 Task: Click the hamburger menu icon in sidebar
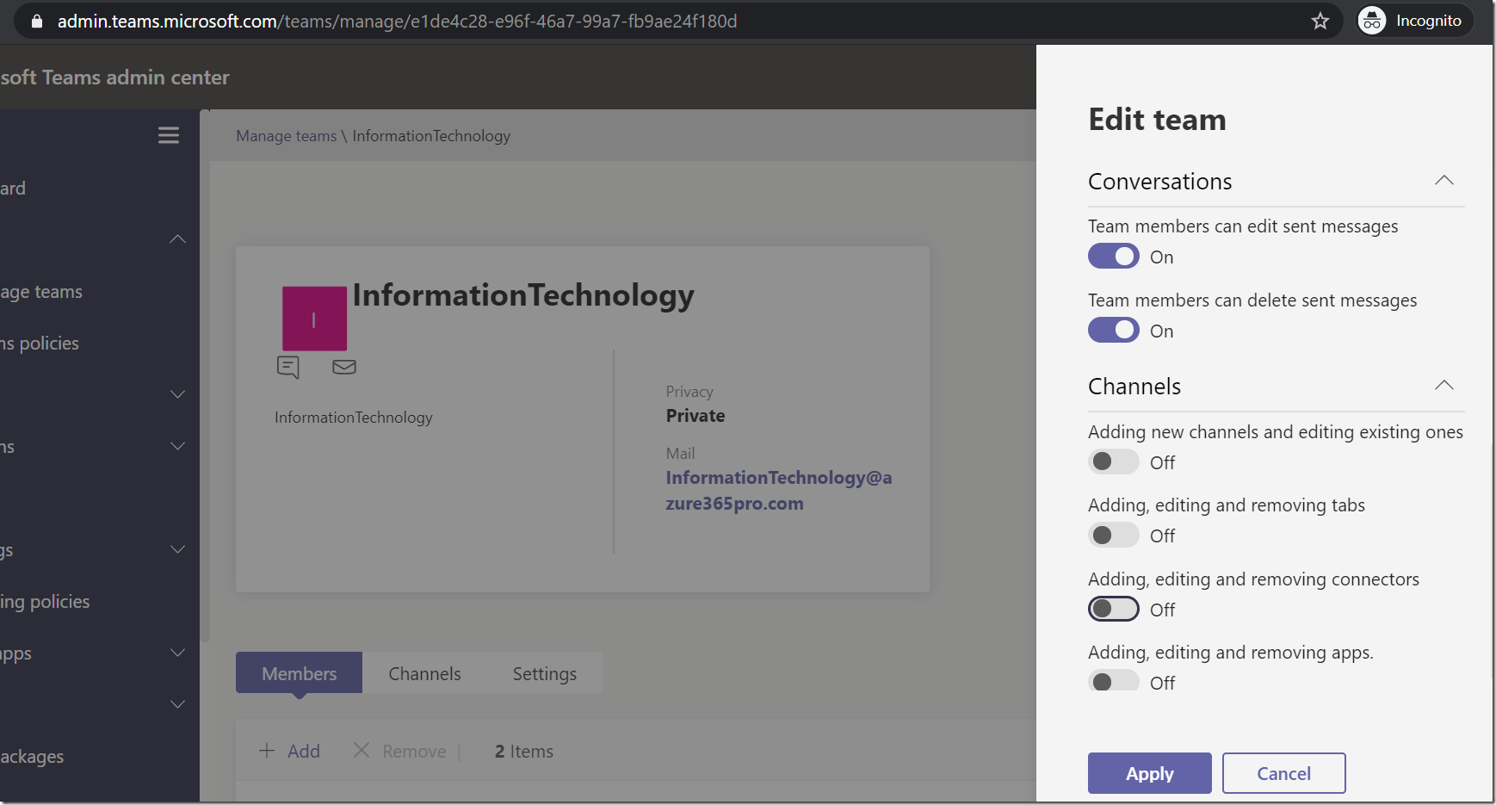click(169, 135)
